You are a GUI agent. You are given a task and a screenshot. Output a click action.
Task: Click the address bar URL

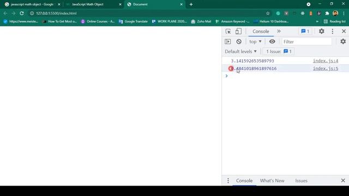pyautogui.click(x=56, y=13)
